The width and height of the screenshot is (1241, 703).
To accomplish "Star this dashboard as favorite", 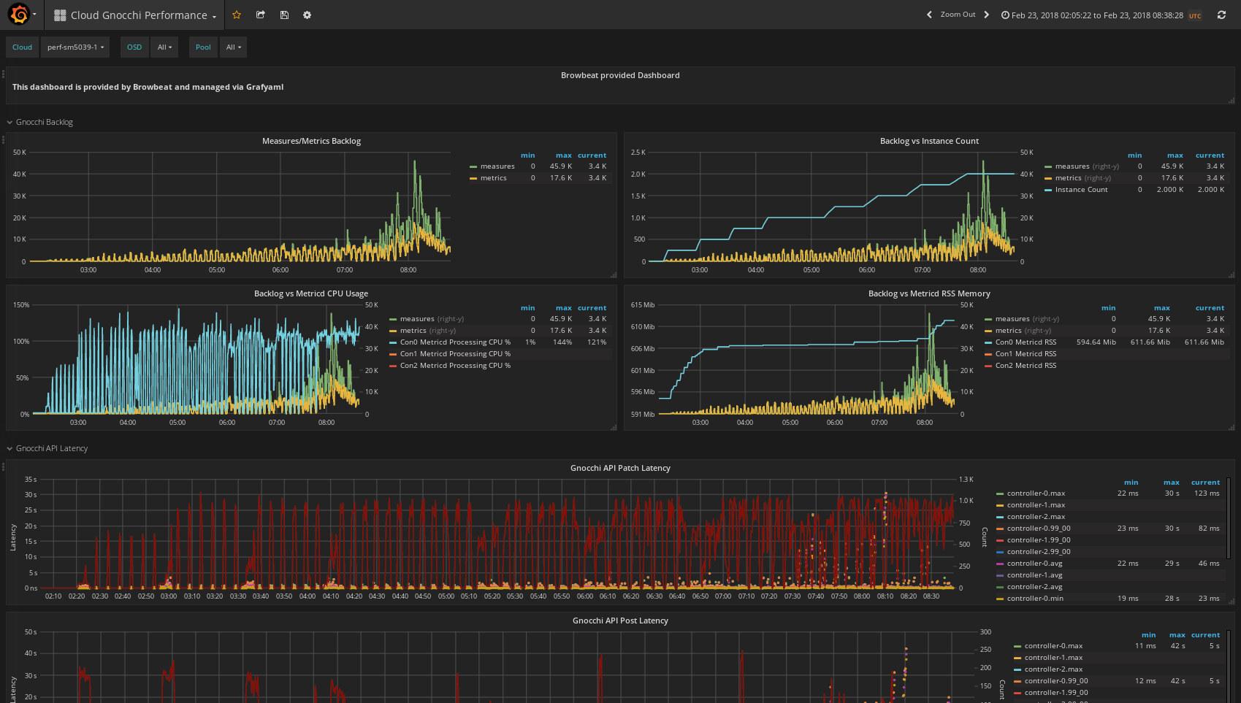I will pos(237,15).
